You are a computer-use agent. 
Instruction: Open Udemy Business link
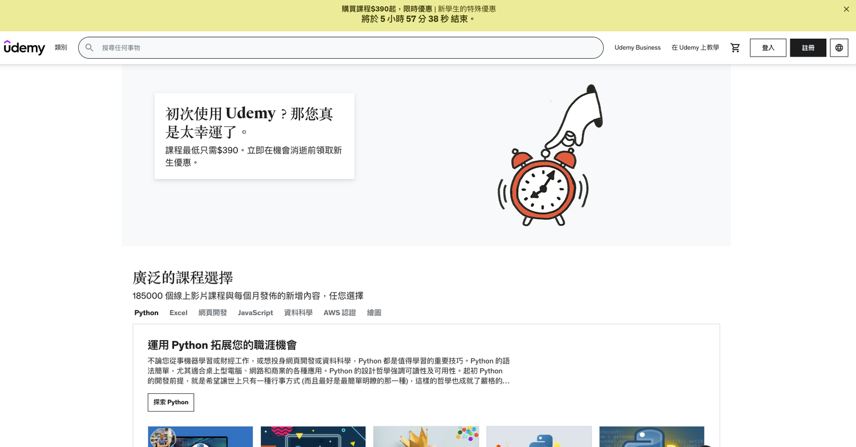pos(637,48)
